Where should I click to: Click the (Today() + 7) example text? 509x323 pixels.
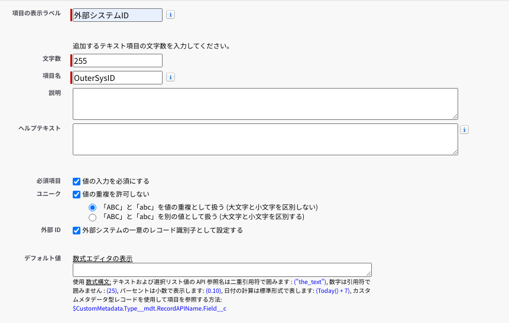tap(333, 291)
